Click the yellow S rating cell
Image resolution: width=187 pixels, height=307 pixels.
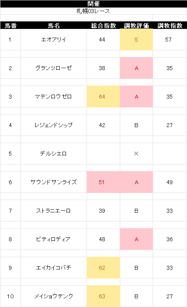pyautogui.click(x=136, y=40)
